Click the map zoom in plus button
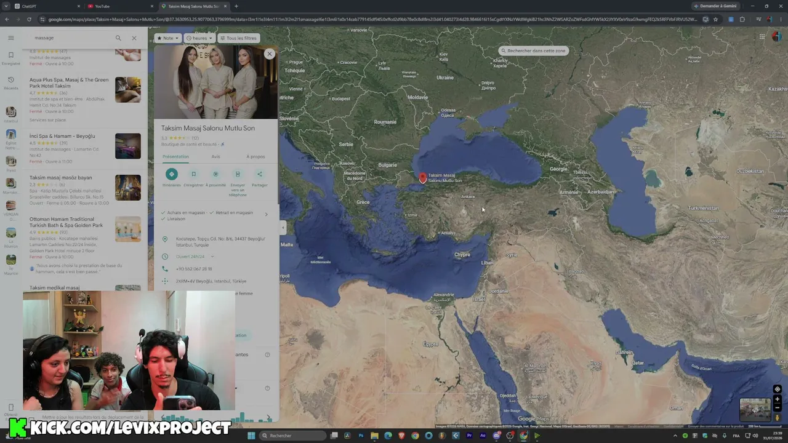This screenshot has width=788, height=443. [777, 399]
